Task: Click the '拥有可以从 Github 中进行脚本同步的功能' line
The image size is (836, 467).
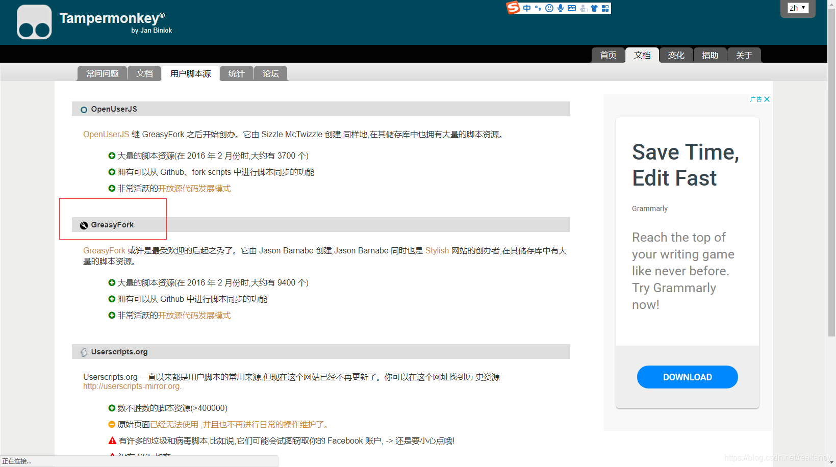Action: 192,299
